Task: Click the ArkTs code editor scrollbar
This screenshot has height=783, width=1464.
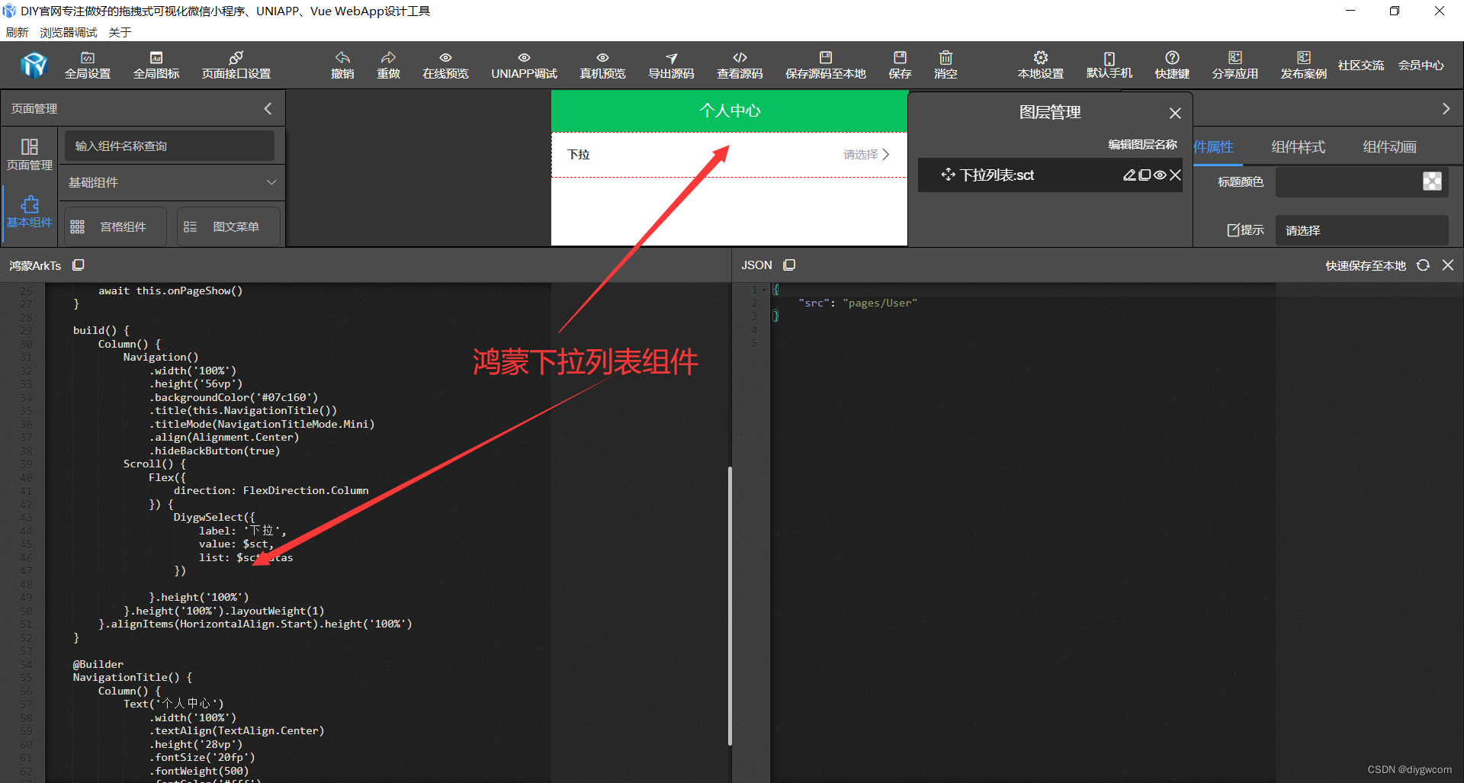Action: point(730,606)
